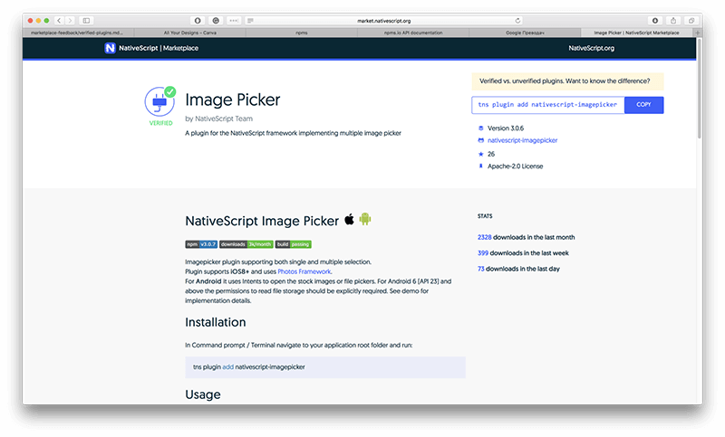Click the license icon beside Apache-2.0
Viewport: 725px width, 437px height.
(481, 166)
